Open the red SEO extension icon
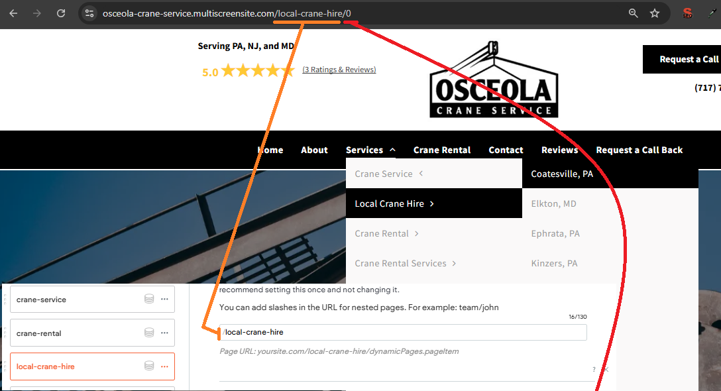 [x=687, y=13]
